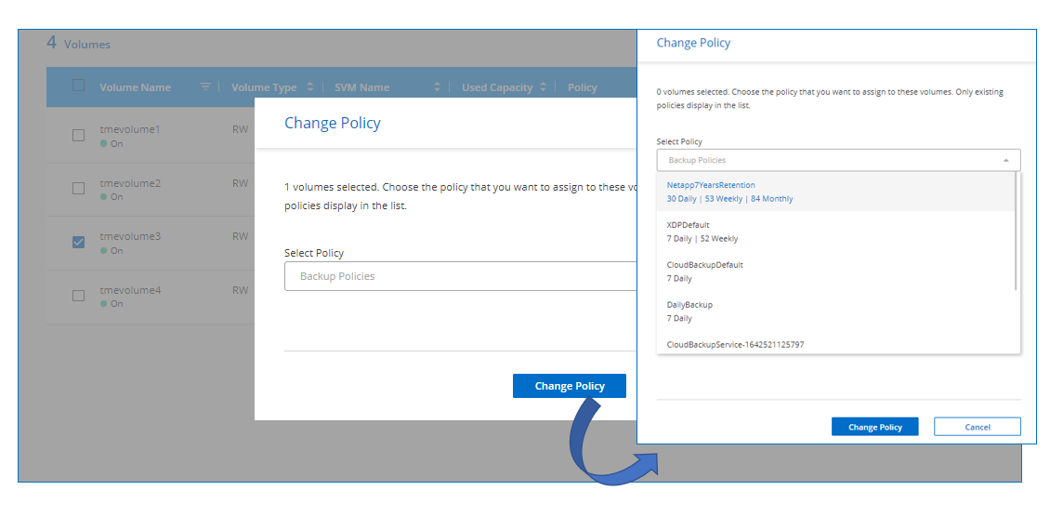This screenshot has height=530, width=1063.
Task: Select the Netapp7YearsRetention policy
Action: (836, 192)
